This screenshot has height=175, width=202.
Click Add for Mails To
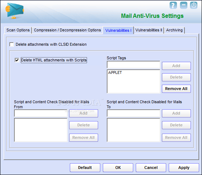[176, 113]
